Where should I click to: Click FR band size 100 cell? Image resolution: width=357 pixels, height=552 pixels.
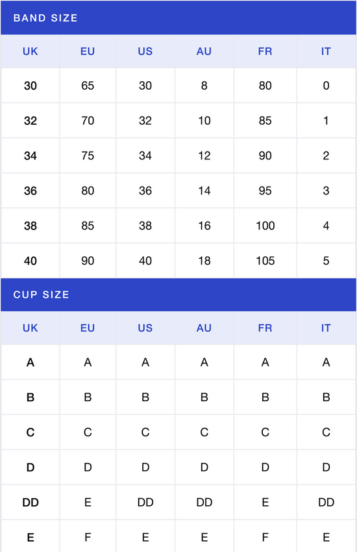point(265,226)
